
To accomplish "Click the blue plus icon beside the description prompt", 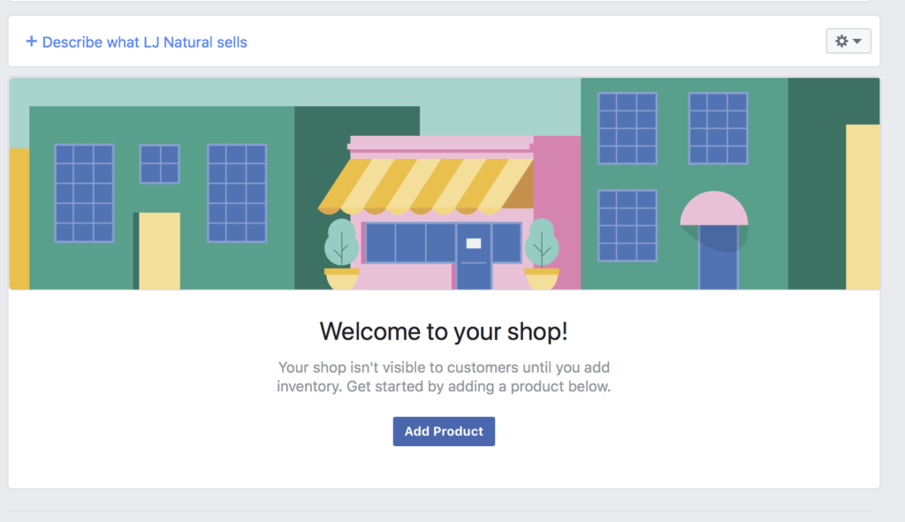I will click(31, 42).
